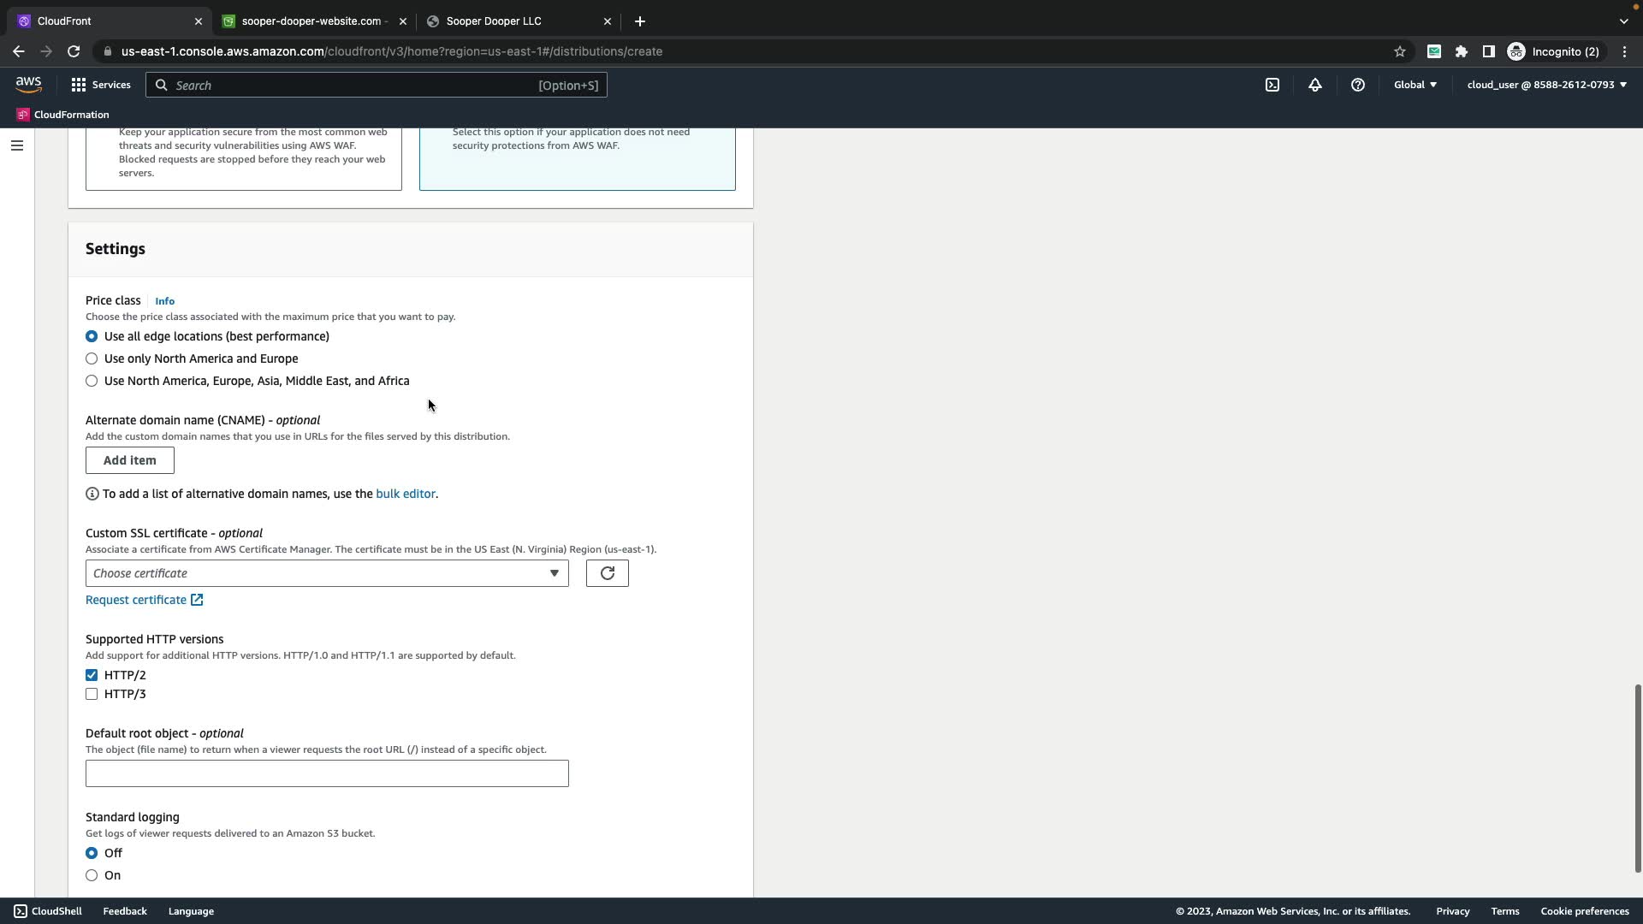Enable the HTTP/3 checkbox
Screen dimensions: 1643x924
[92, 694]
